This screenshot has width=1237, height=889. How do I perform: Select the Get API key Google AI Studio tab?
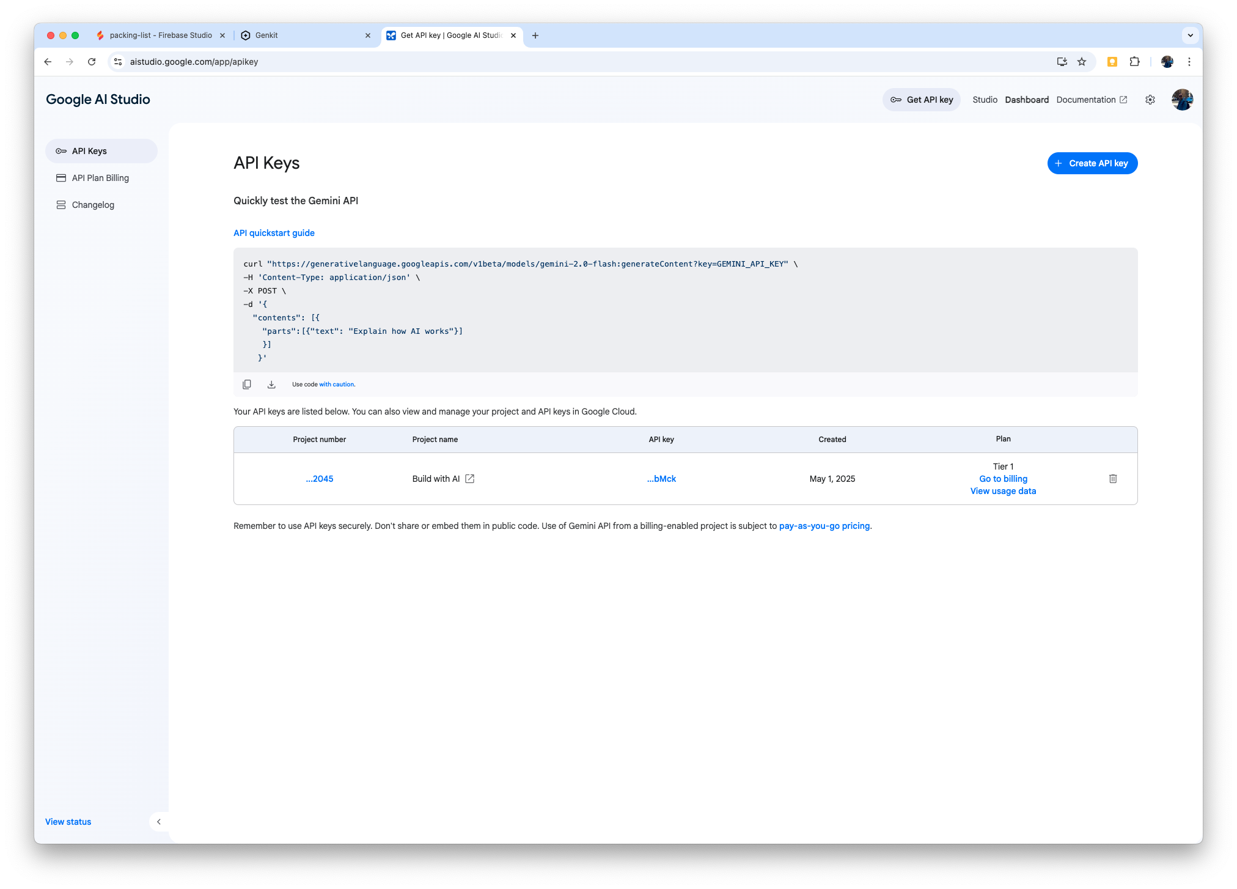[451, 35]
